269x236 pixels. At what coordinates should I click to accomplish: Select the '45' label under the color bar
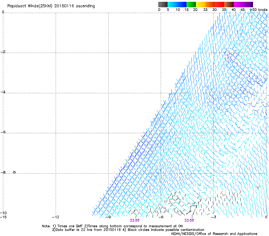click(x=242, y=10)
